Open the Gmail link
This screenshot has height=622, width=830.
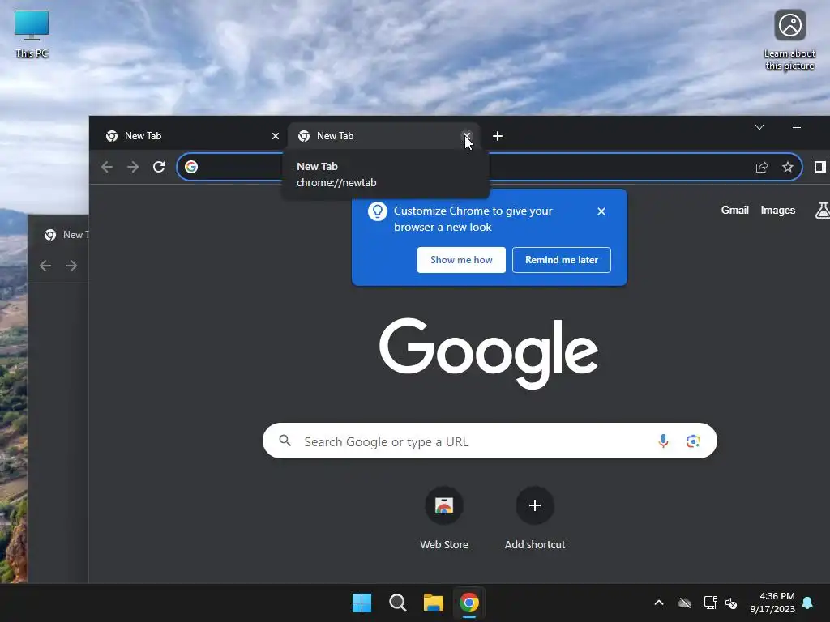pyautogui.click(x=734, y=211)
